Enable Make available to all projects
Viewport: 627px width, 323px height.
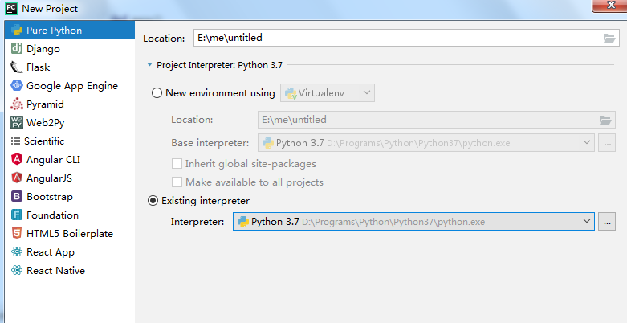177,182
